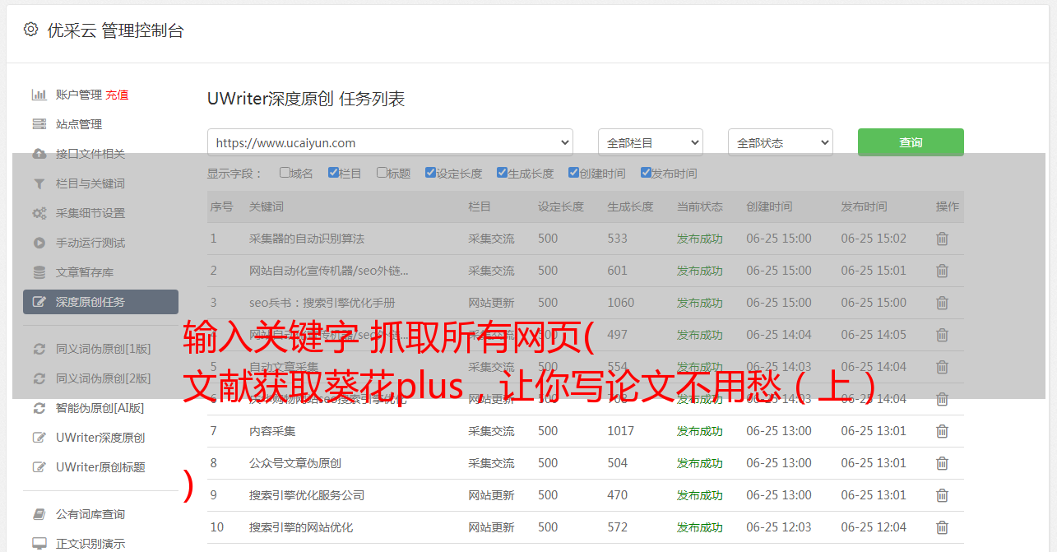Toggle the 创建时间 field checkbox
The image size is (1057, 552).
point(573,173)
